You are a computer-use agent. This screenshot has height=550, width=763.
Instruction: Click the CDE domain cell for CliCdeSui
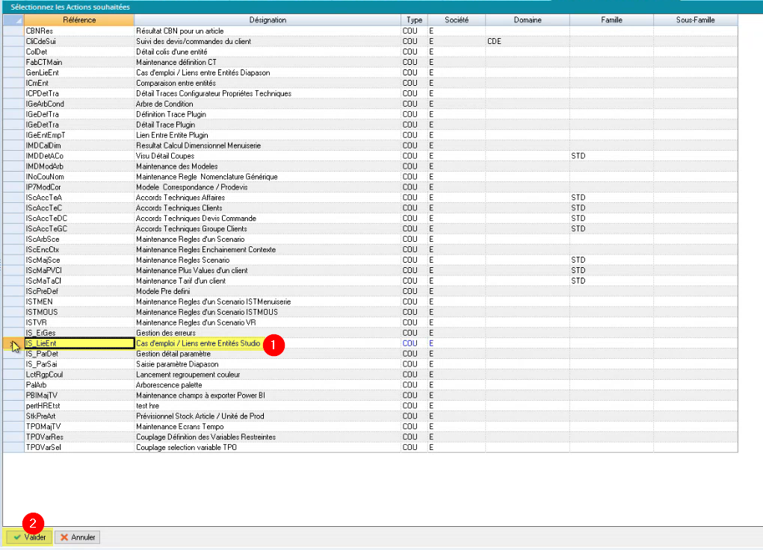point(527,41)
